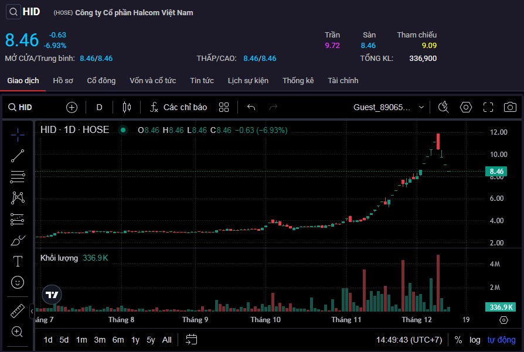
Task: Open the emoji icons tool
Action: [18, 282]
